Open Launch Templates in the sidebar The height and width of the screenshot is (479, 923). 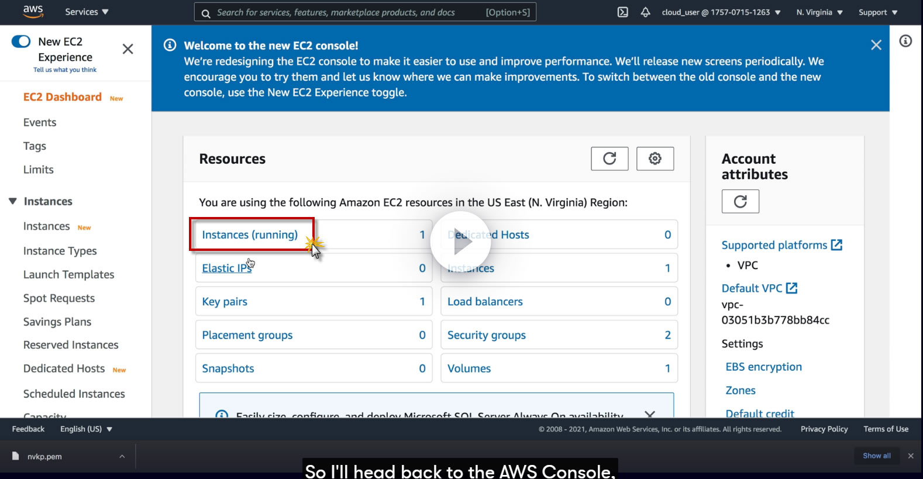[69, 274]
